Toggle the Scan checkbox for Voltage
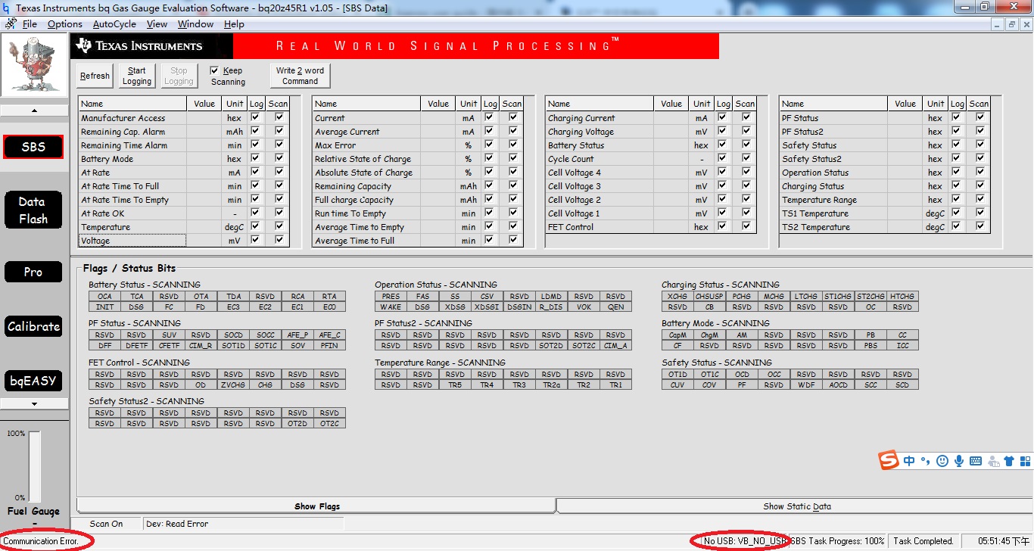The image size is (1034, 551). (279, 240)
